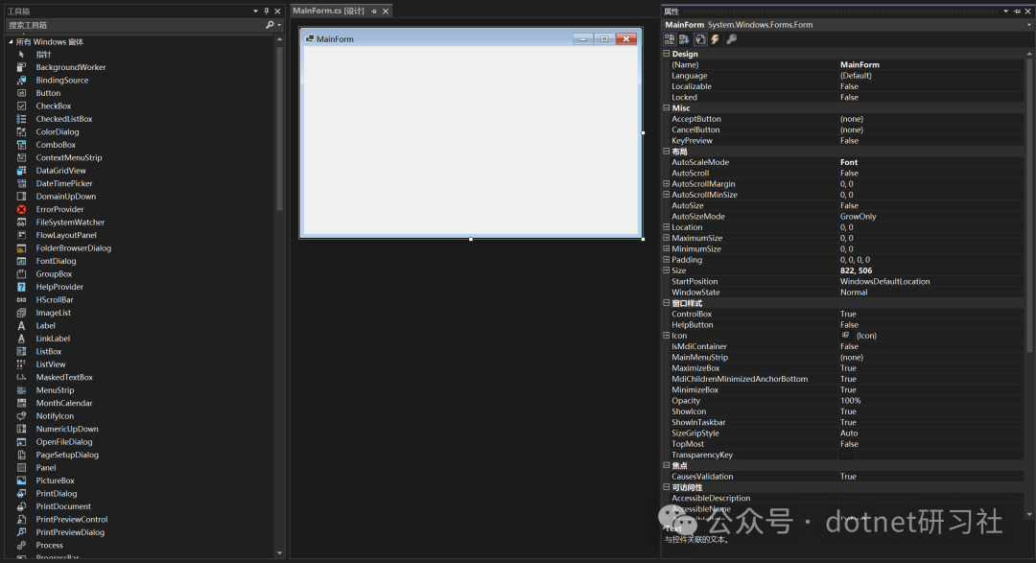Close the MainForm.cs design tab
The height and width of the screenshot is (563, 1036).
tap(386, 12)
